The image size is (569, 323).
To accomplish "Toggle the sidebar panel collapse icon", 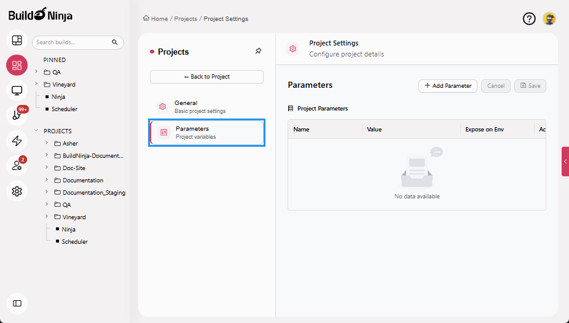I will tap(17, 303).
